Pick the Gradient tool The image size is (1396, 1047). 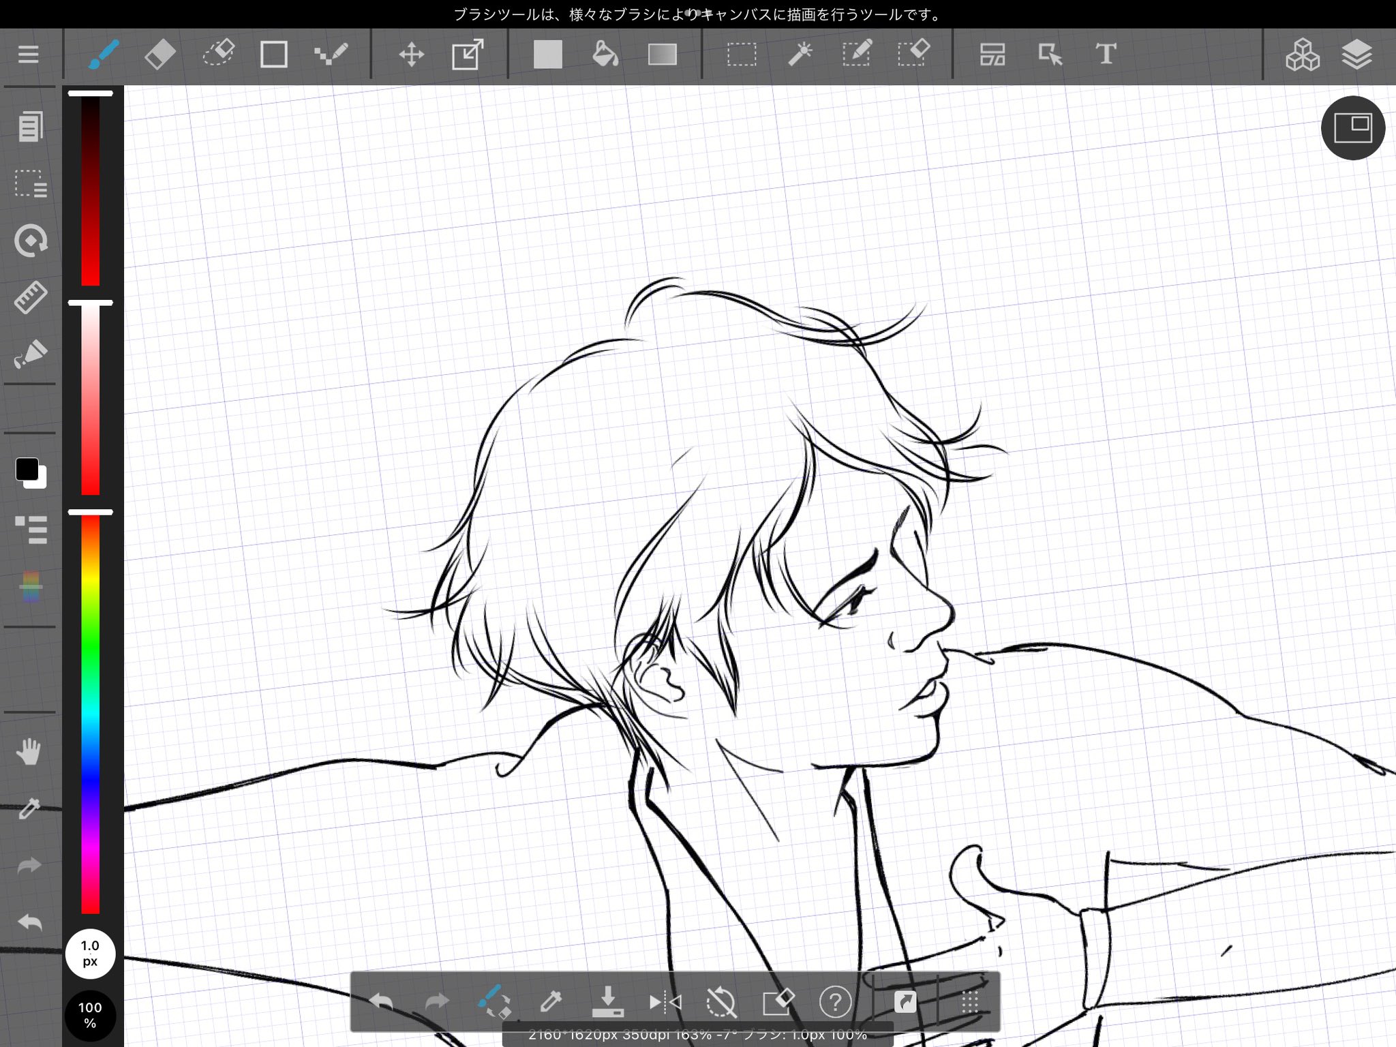pyautogui.click(x=662, y=54)
